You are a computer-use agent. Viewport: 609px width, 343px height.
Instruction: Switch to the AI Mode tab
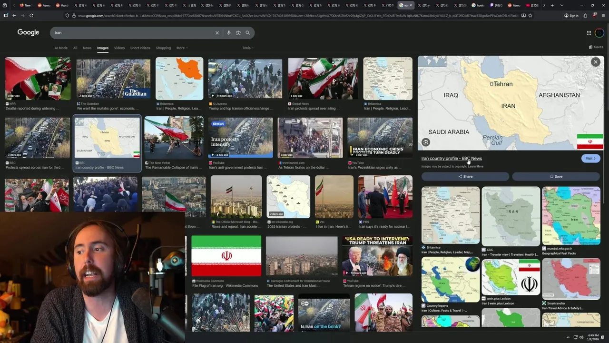[61, 48]
